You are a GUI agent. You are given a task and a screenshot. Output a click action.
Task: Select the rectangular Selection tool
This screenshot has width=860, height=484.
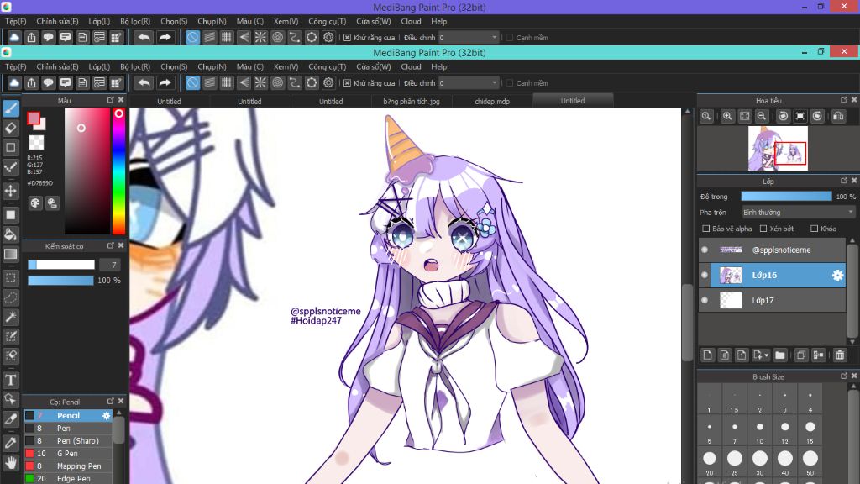(x=10, y=277)
